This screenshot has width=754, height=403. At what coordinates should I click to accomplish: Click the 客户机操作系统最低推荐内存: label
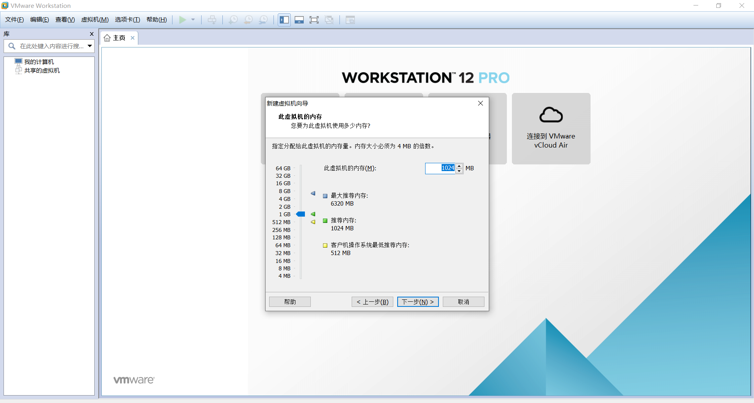pyautogui.click(x=370, y=245)
